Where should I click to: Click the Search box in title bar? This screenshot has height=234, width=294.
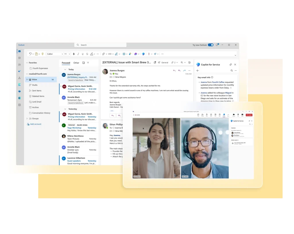pos(100,45)
